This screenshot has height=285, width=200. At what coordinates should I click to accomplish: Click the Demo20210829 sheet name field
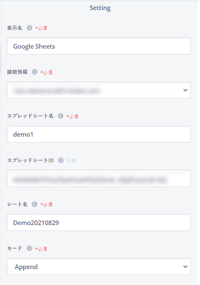pos(99,223)
